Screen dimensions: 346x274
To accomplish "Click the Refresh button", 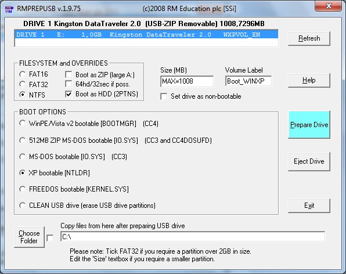I will coord(309,38).
